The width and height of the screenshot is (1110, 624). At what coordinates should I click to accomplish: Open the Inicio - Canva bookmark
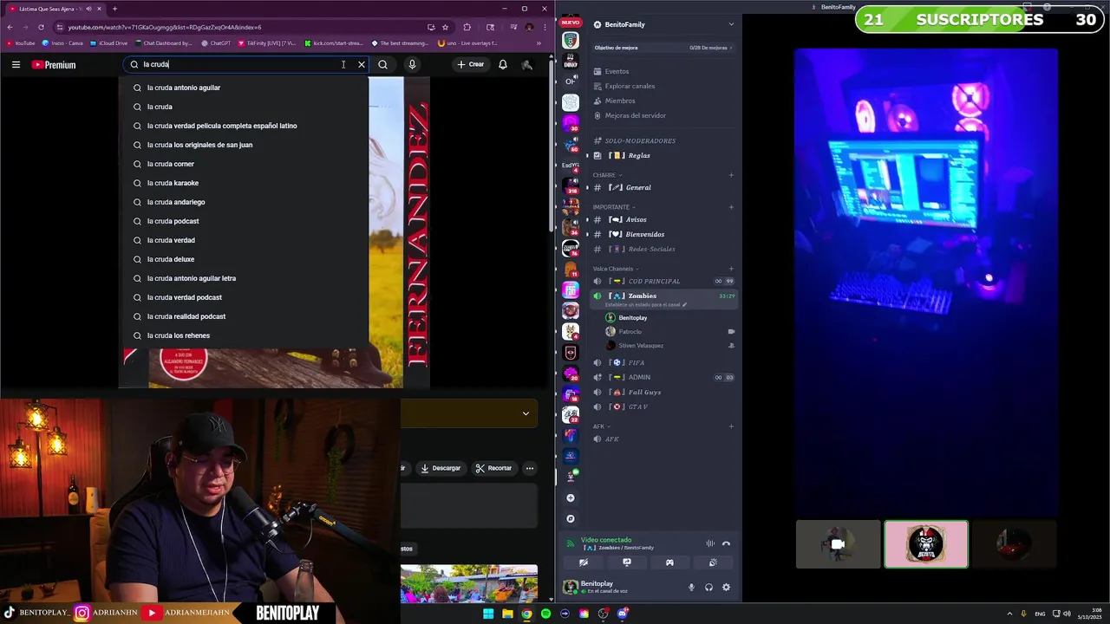(62, 42)
